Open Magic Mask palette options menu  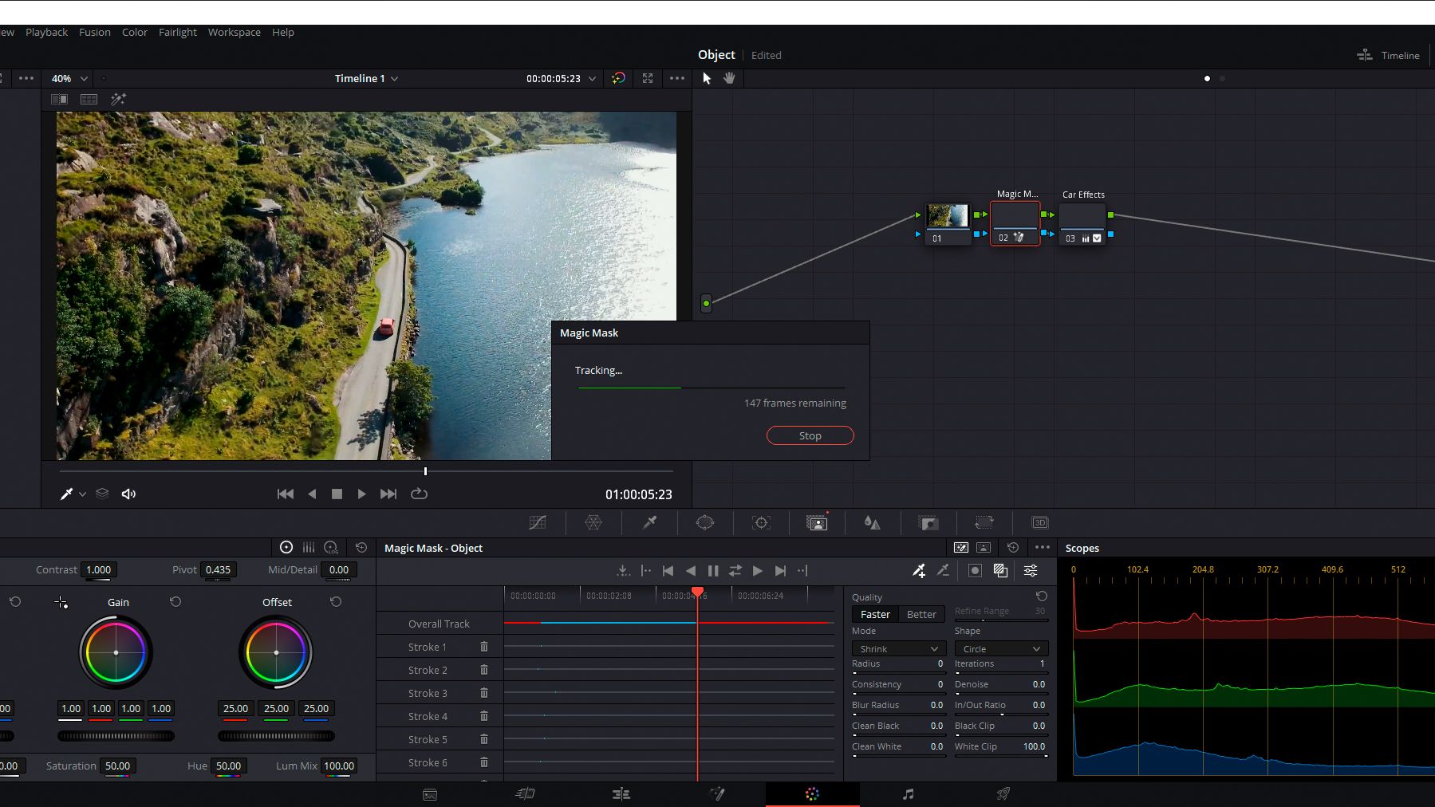[1043, 548]
